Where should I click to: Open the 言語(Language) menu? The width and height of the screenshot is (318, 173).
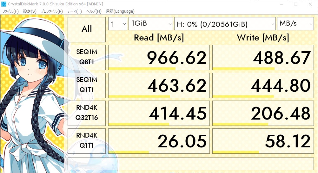click(120, 11)
